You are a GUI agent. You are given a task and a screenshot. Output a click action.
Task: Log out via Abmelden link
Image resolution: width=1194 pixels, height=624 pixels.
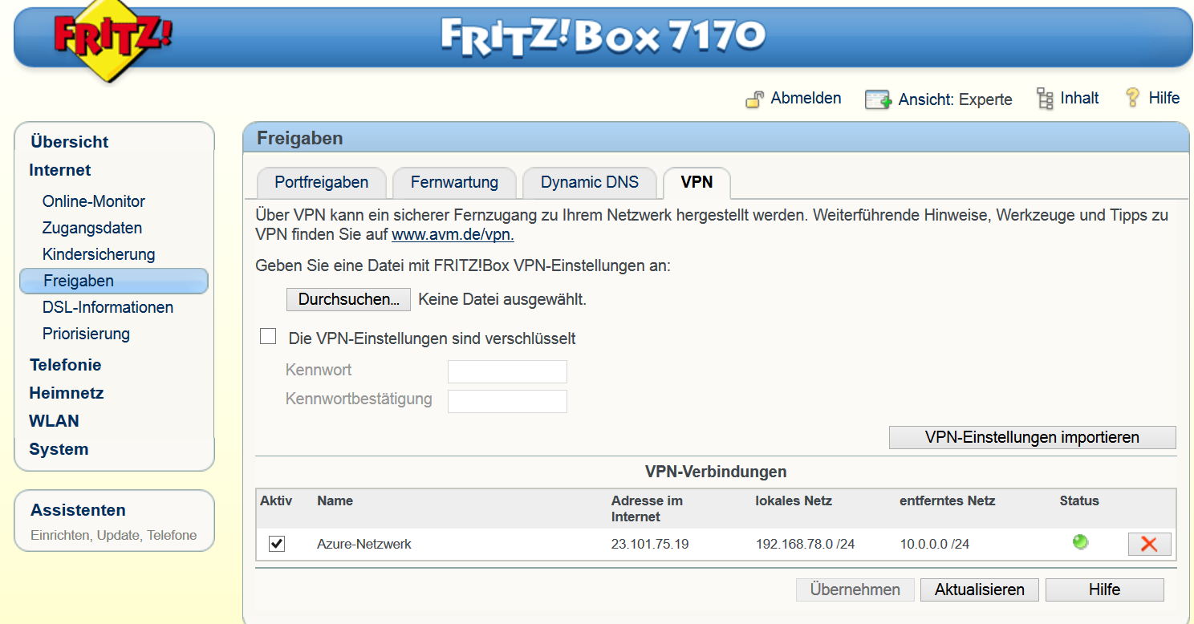(806, 98)
